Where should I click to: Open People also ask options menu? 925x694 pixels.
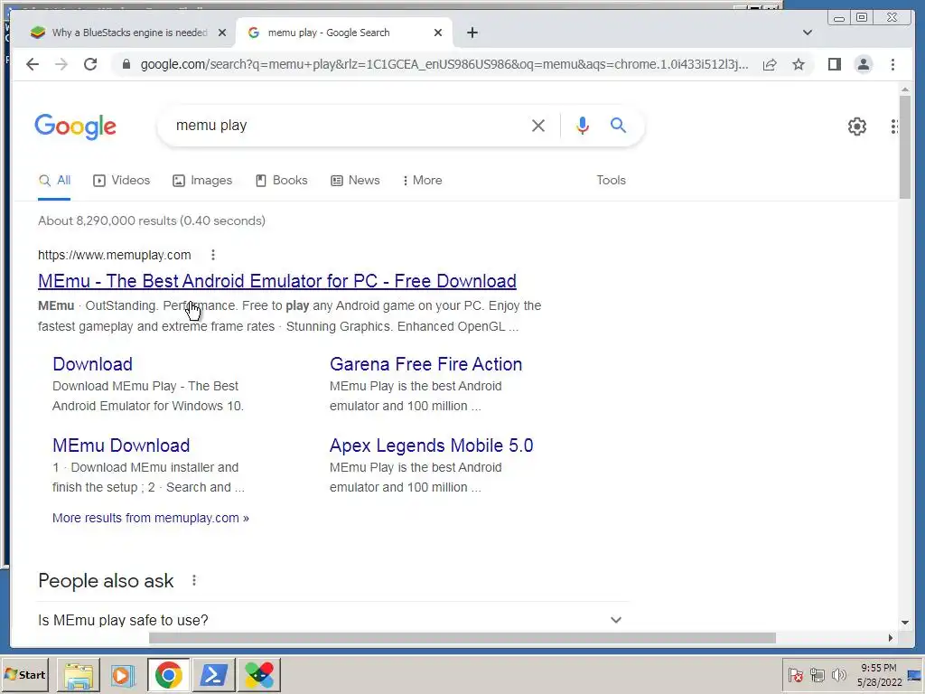194,581
